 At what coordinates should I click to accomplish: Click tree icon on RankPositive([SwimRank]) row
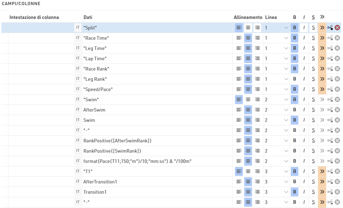click(330, 151)
